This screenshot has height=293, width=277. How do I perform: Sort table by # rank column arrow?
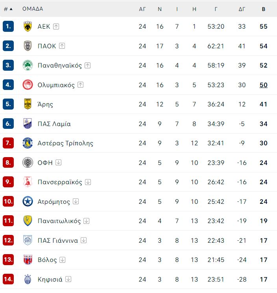click(8, 9)
